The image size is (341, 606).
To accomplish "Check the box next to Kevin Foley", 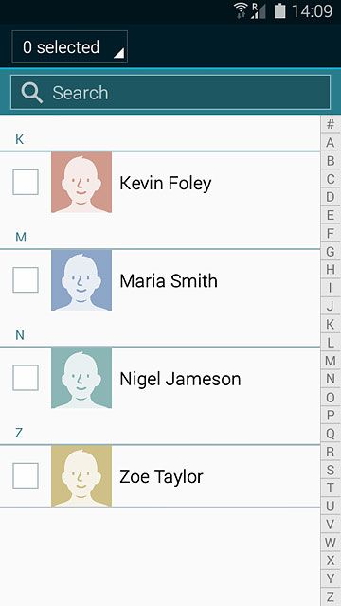I will coord(26,182).
